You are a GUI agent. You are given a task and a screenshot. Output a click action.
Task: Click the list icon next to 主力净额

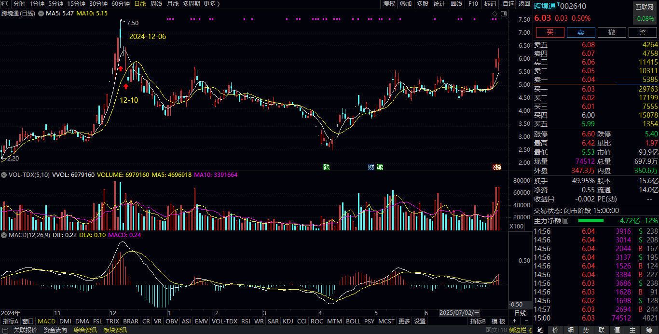point(565,221)
